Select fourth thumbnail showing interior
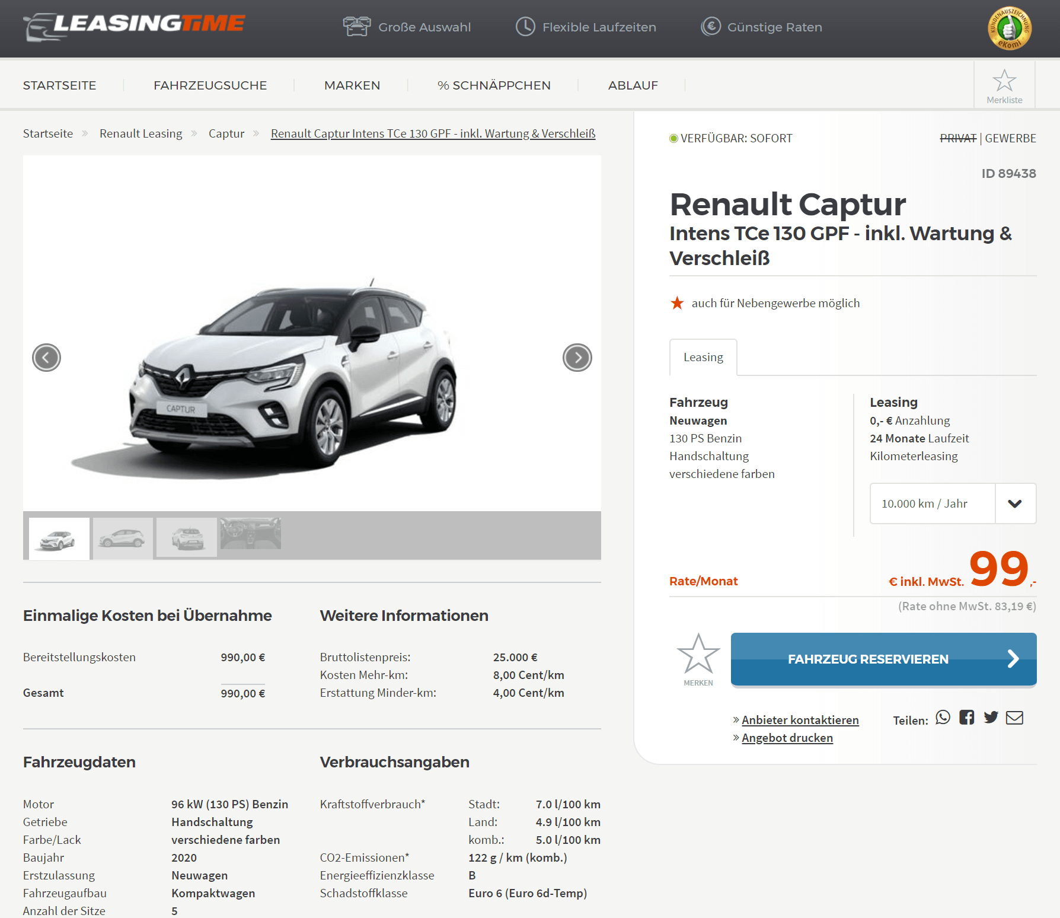The height and width of the screenshot is (918, 1060). point(251,533)
